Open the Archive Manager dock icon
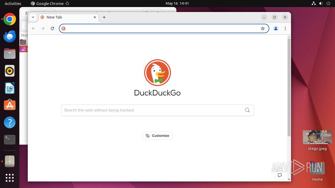Viewport: 335px width, 188px height. coord(10,161)
